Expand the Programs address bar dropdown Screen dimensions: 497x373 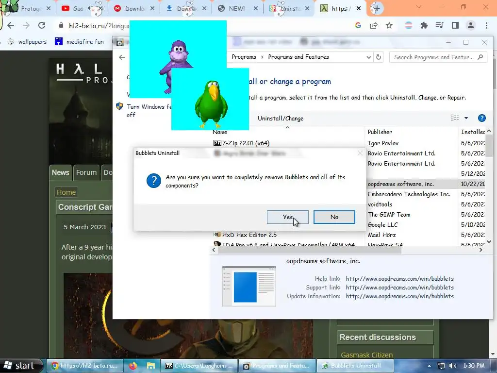[369, 57]
